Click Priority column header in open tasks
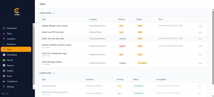 click(x=122, y=19)
